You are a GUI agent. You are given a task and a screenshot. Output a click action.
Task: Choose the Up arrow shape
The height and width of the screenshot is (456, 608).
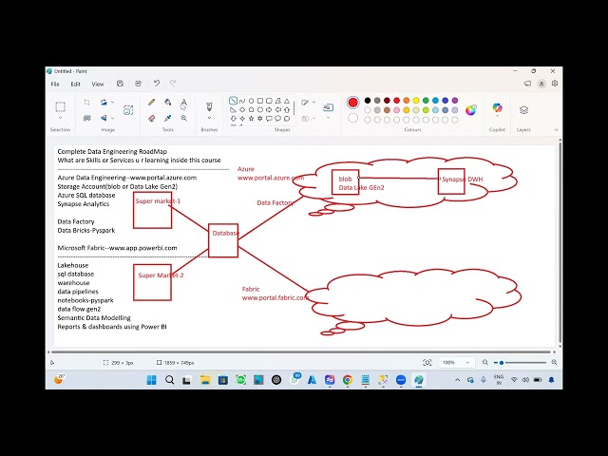point(287,110)
